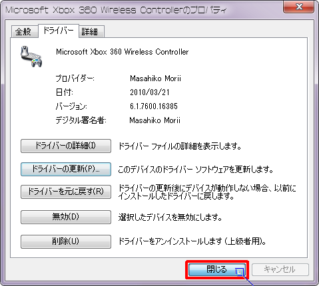This screenshot has width=319, height=286.
Task: Click the 閉じる button
Action: pyautogui.click(x=217, y=269)
